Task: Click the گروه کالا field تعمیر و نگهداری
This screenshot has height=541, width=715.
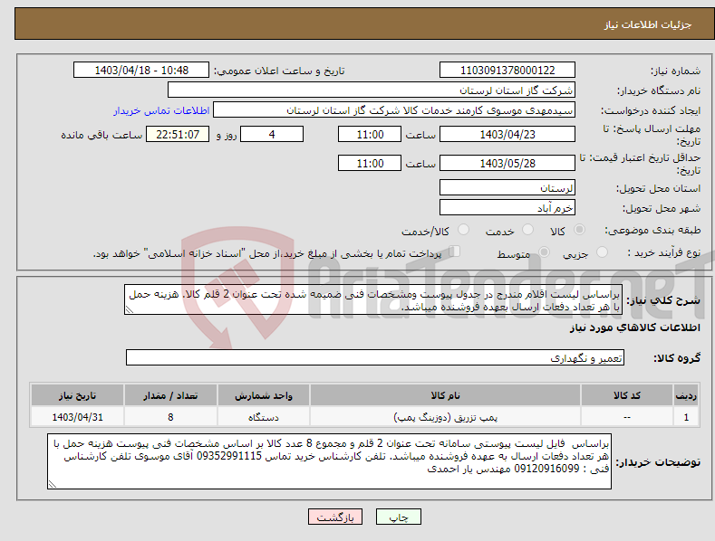Action: [x=375, y=357]
